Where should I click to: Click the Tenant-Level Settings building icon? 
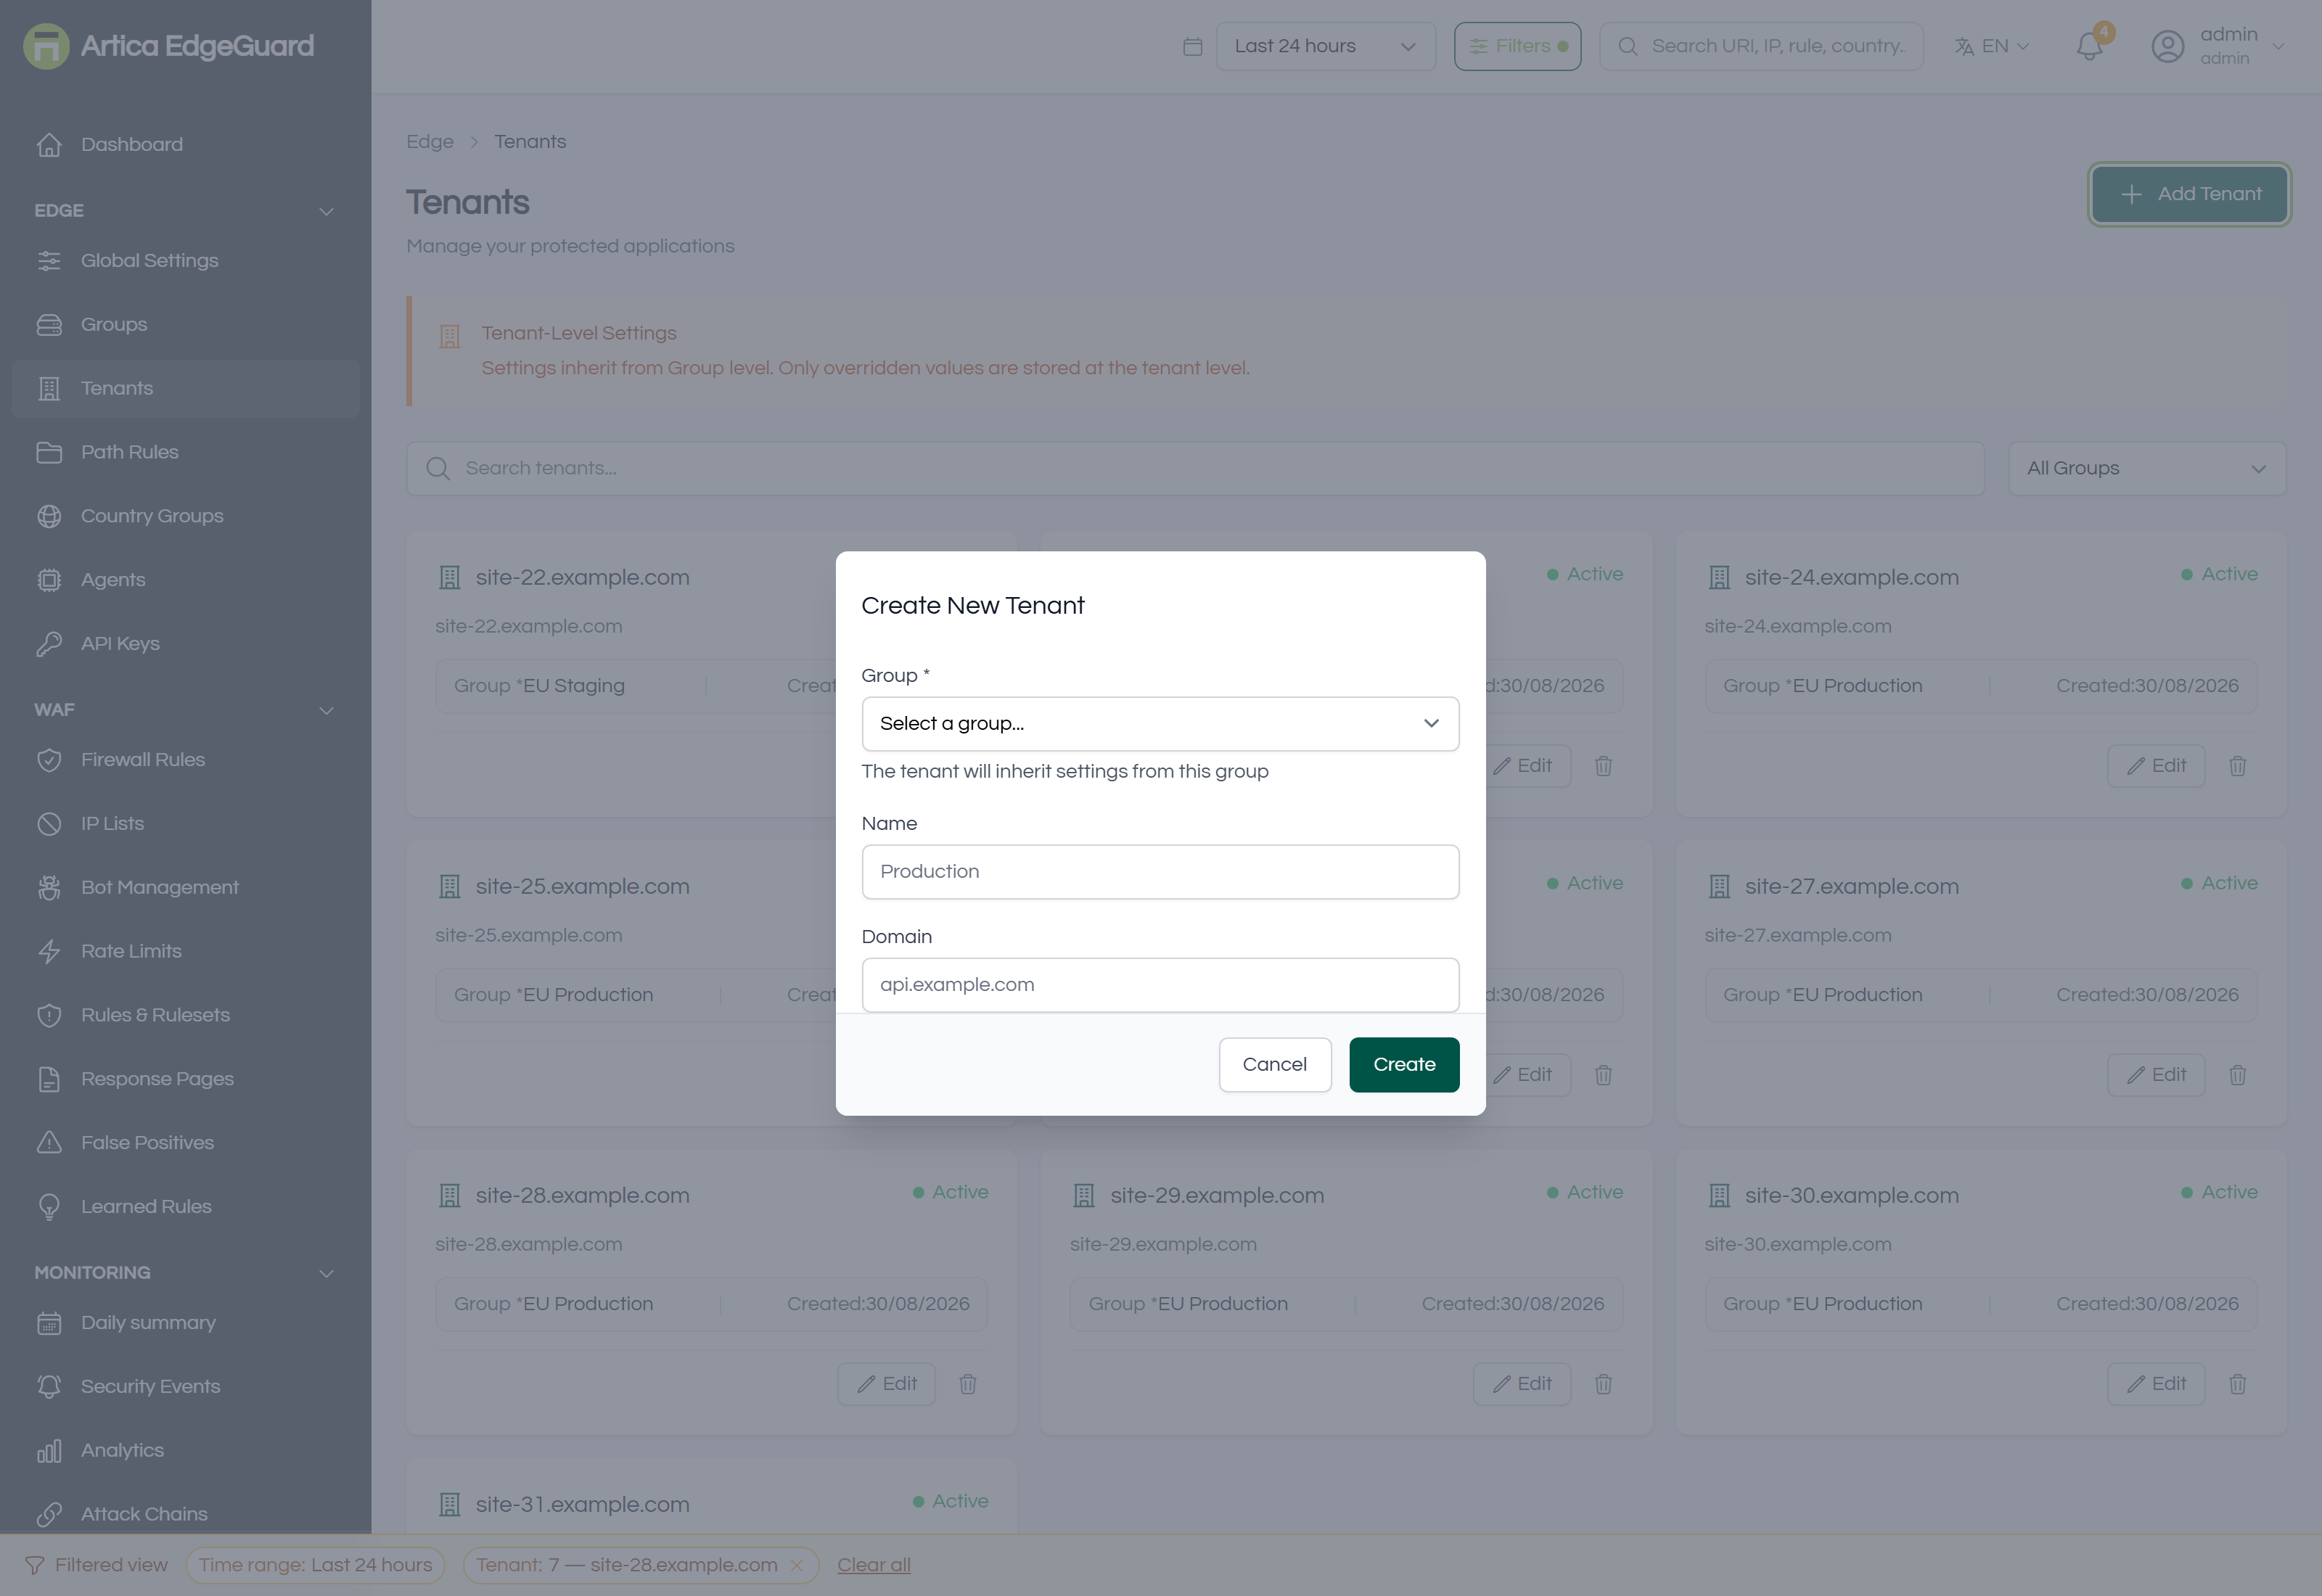[450, 336]
